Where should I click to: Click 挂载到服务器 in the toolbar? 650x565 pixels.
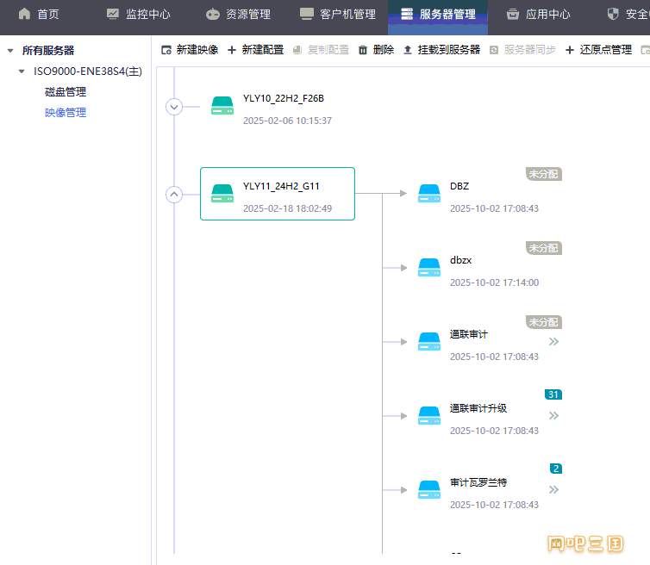click(x=441, y=50)
